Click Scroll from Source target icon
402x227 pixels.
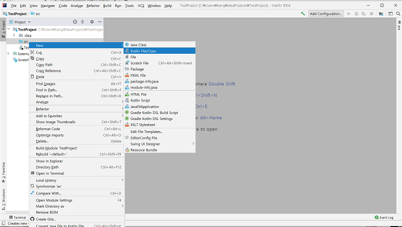[75, 22]
